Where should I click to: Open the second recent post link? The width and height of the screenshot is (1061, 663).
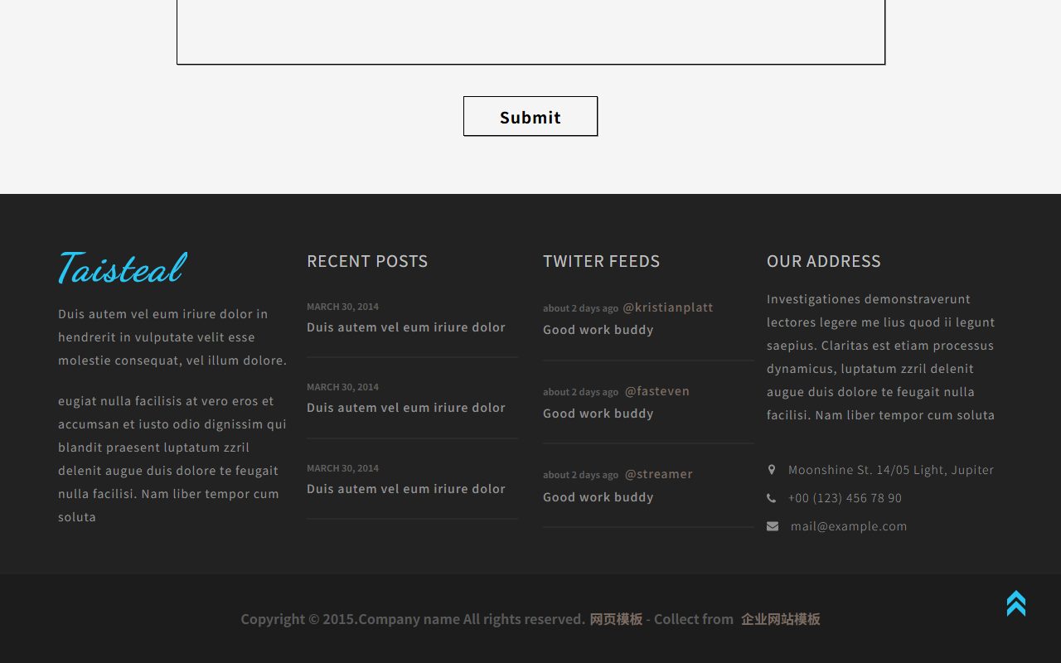click(406, 408)
